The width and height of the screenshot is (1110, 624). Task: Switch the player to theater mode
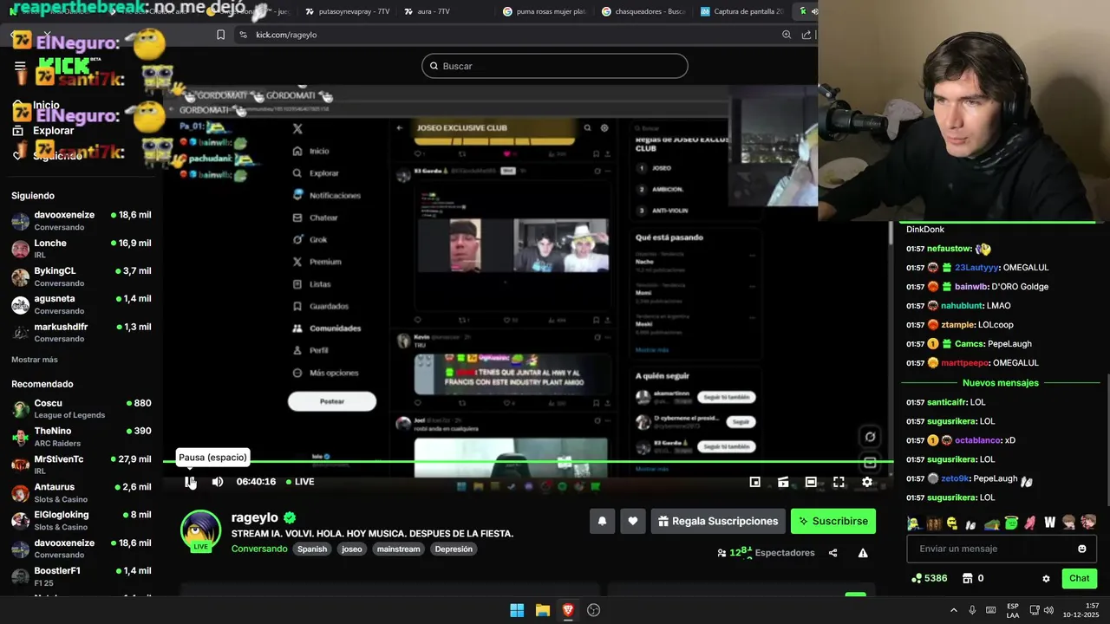tap(811, 482)
